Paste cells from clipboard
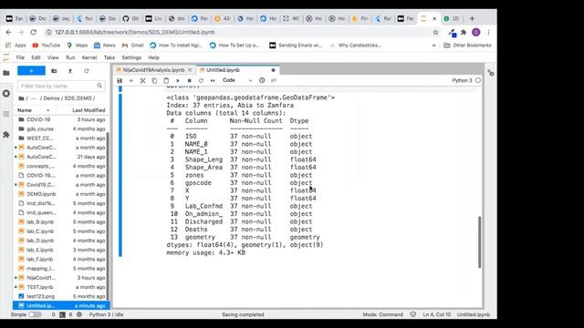The height and width of the screenshot is (328, 584). [166, 80]
